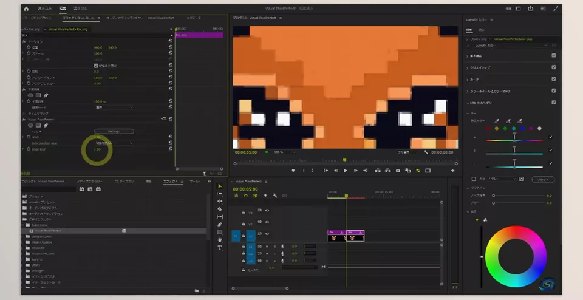Open Program monitor Button Editor plus
The height and width of the screenshot is (300, 583).
point(452,171)
